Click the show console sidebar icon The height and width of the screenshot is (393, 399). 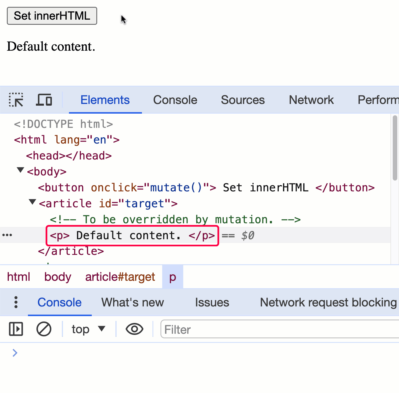pyautogui.click(x=16, y=329)
